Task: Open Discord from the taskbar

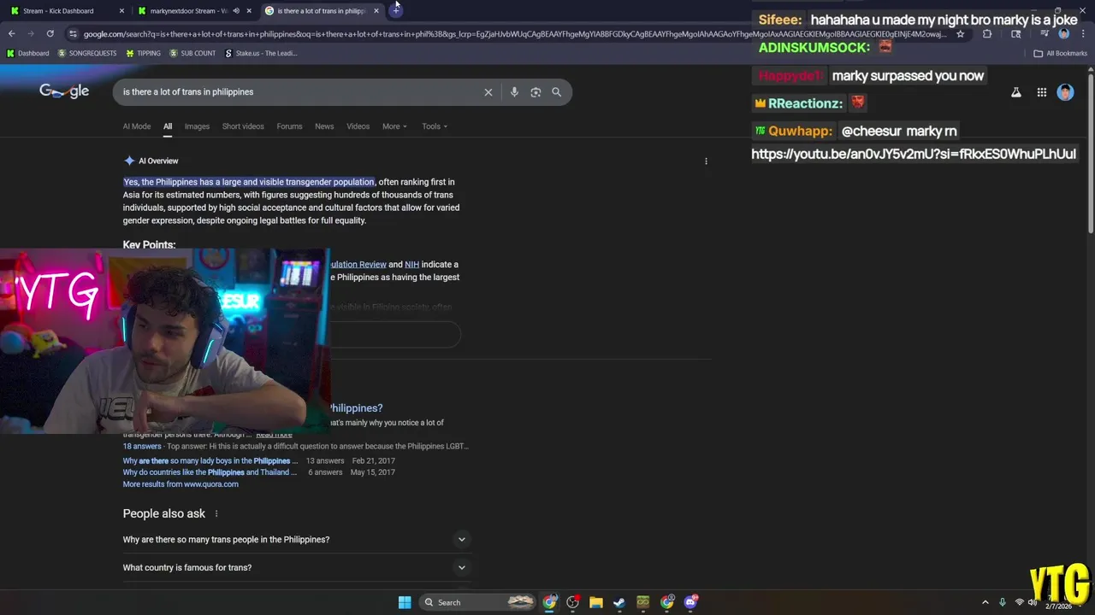Action: point(691,602)
